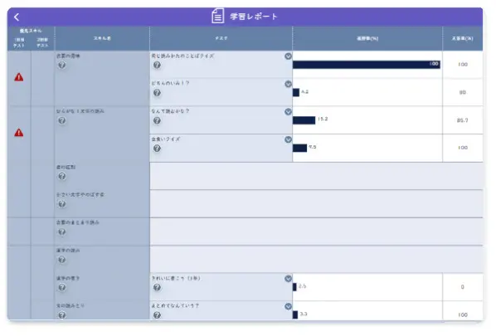Open help for the なんて読むかな? task
496x336 pixels.
(157, 120)
